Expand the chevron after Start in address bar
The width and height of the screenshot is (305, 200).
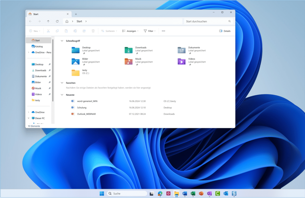pyautogui.click(x=86, y=21)
